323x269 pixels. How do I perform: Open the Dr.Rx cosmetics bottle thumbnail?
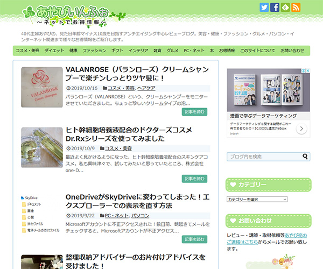click(x=42, y=147)
